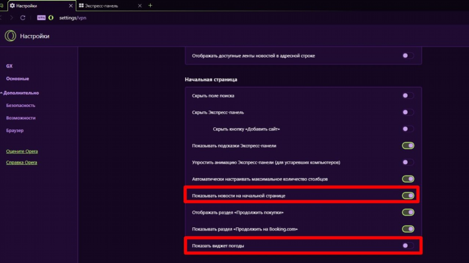Open the Возможности settings section
This screenshot has height=263, width=469.
pyautogui.click(x=21, y=118)
